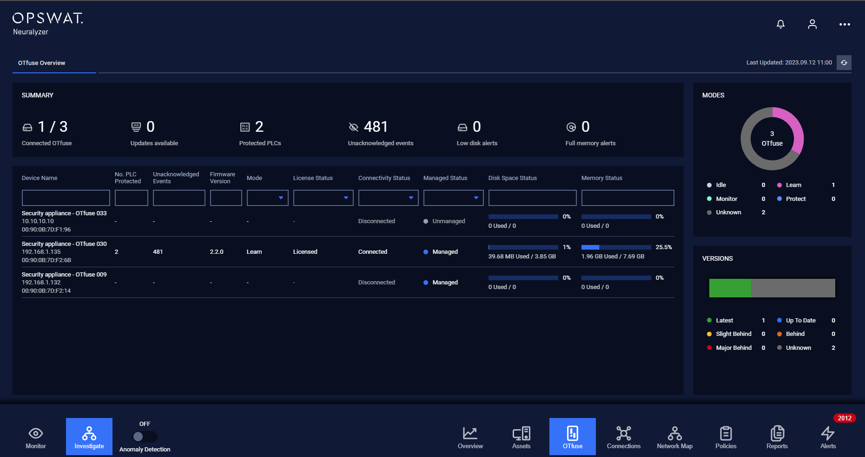Focus the Unacknowledged Events filter field
Image resolution: width=865 pixels, height=457 pixels.
pos(179,198)
